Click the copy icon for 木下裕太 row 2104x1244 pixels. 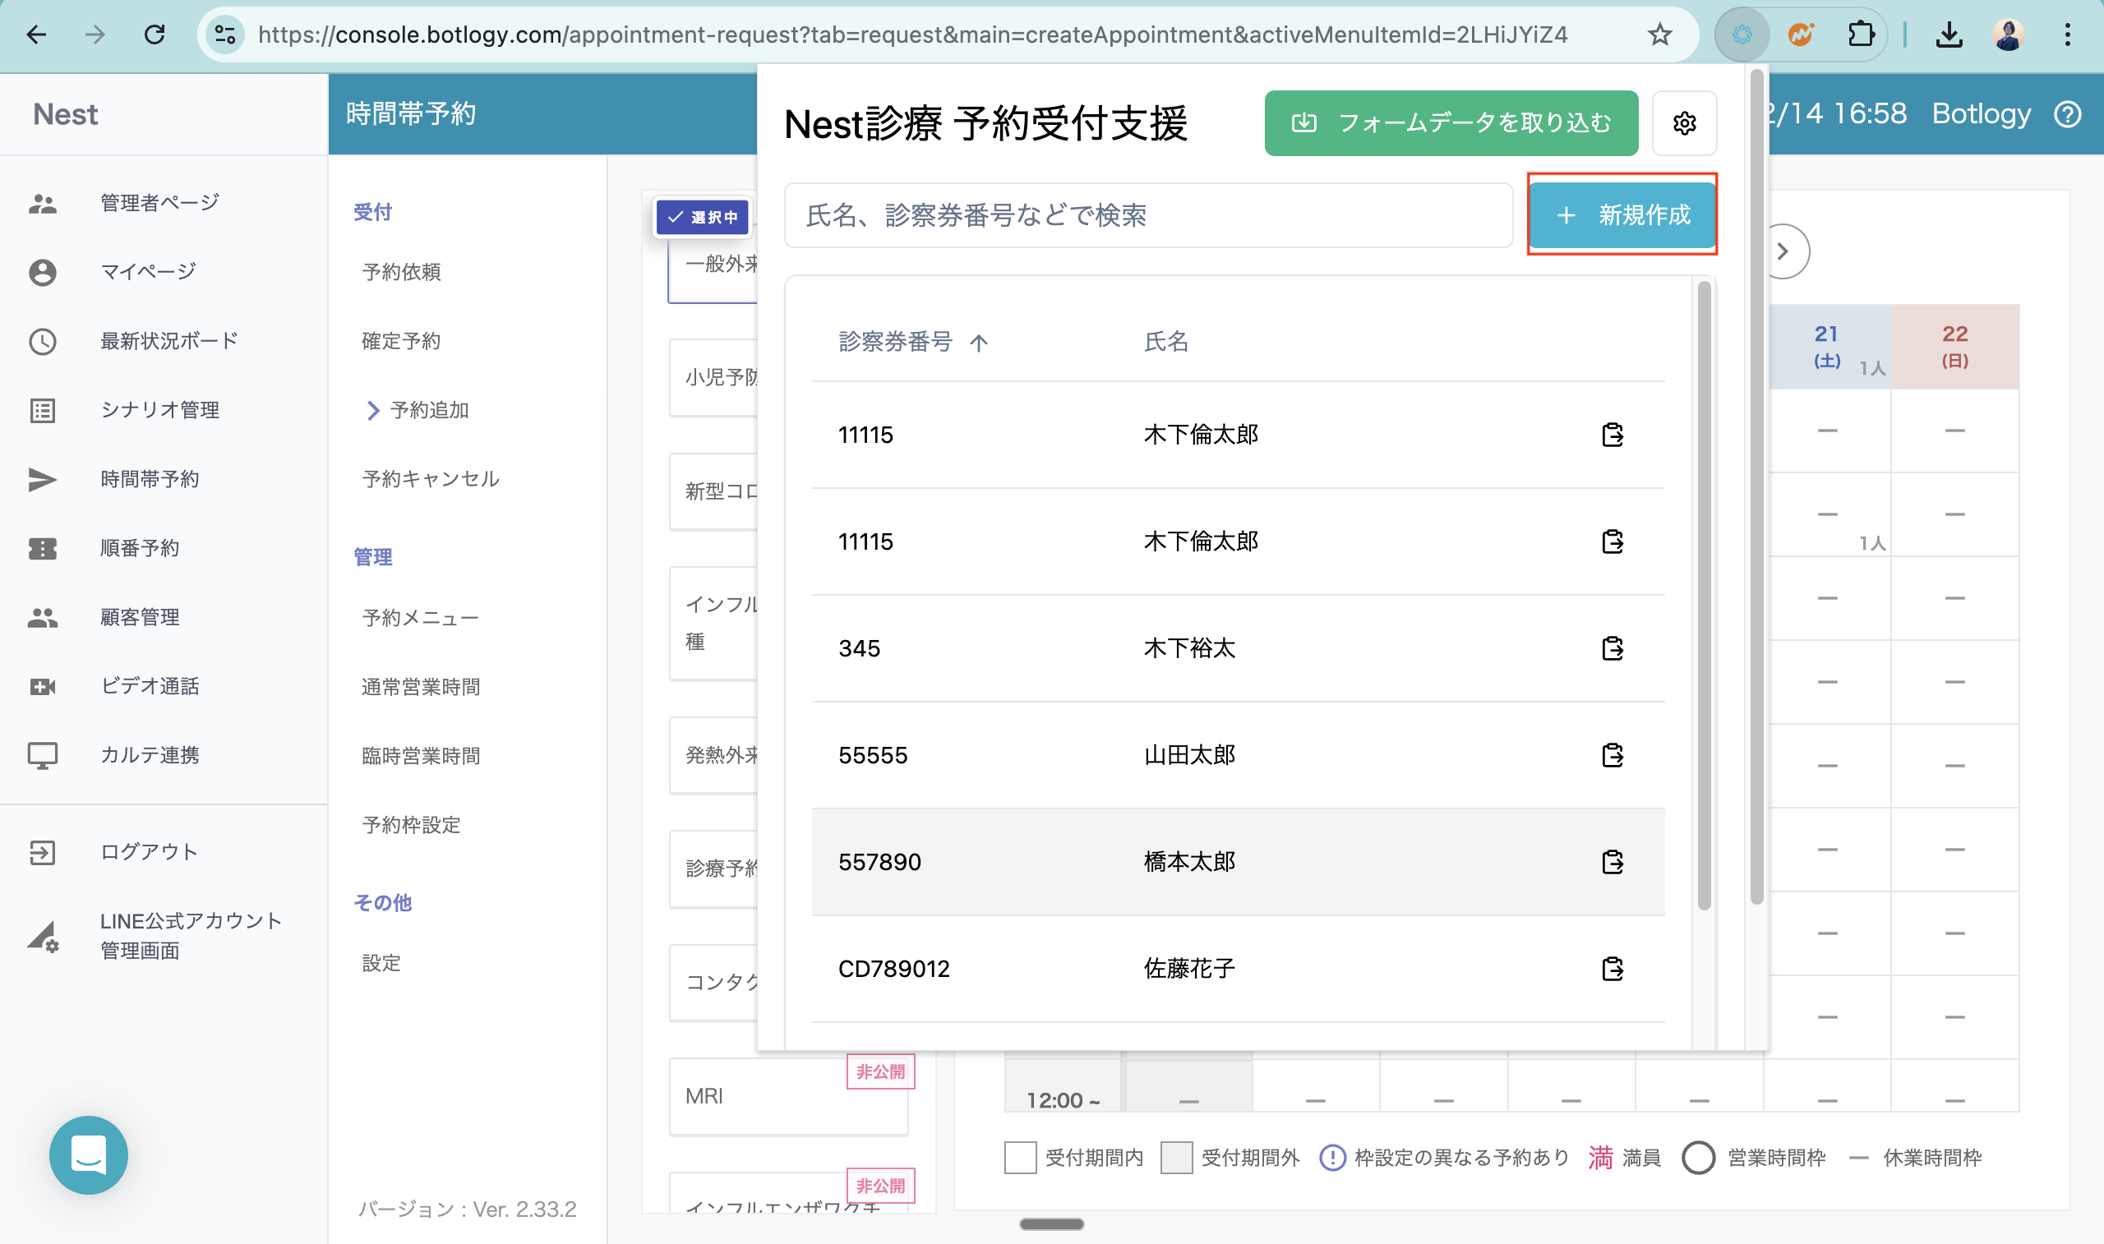point(1612,648)
